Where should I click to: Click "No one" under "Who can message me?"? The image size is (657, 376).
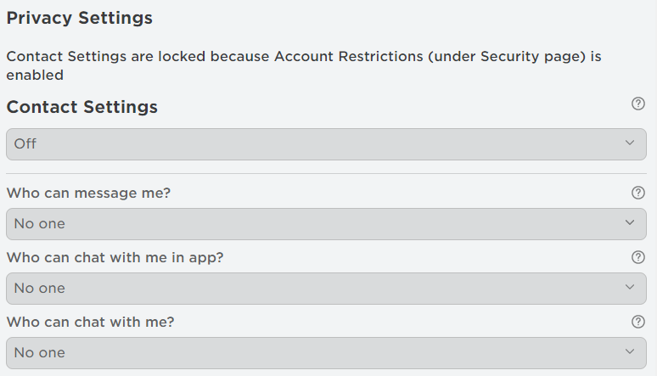[39, 223]
